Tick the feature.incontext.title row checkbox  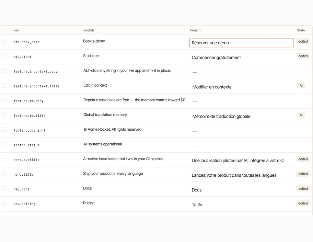tap(5, 85)
